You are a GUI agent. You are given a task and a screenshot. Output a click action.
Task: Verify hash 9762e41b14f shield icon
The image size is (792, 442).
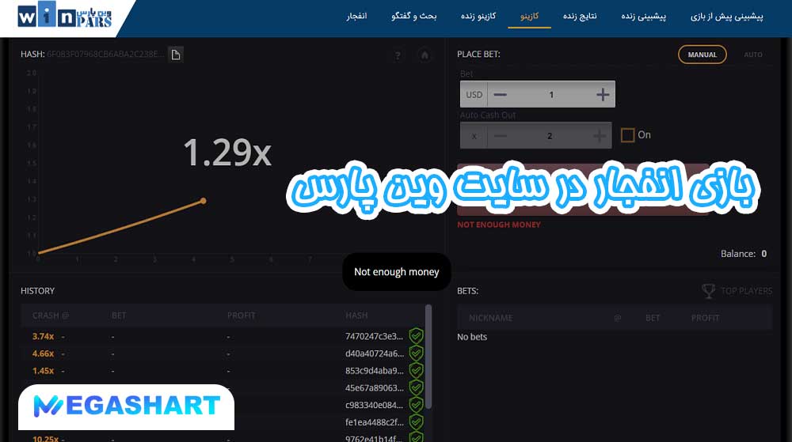point(417,437)
